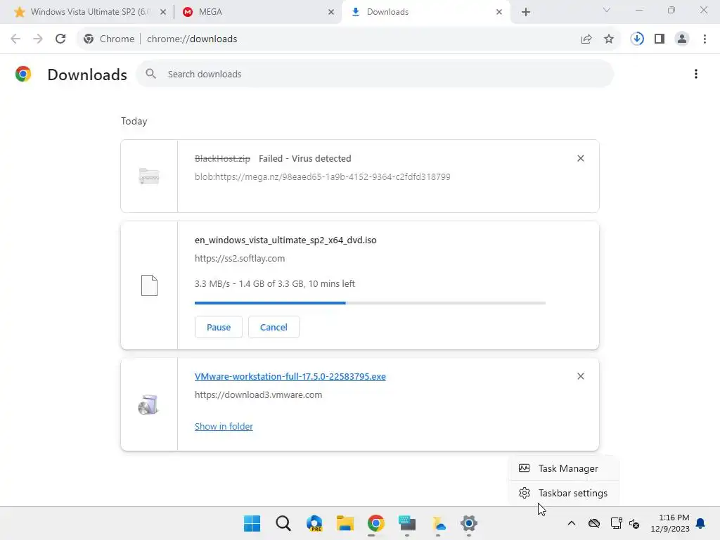Click the Chrome taskbar icon

pyautogui.click(x=376, y=523)
